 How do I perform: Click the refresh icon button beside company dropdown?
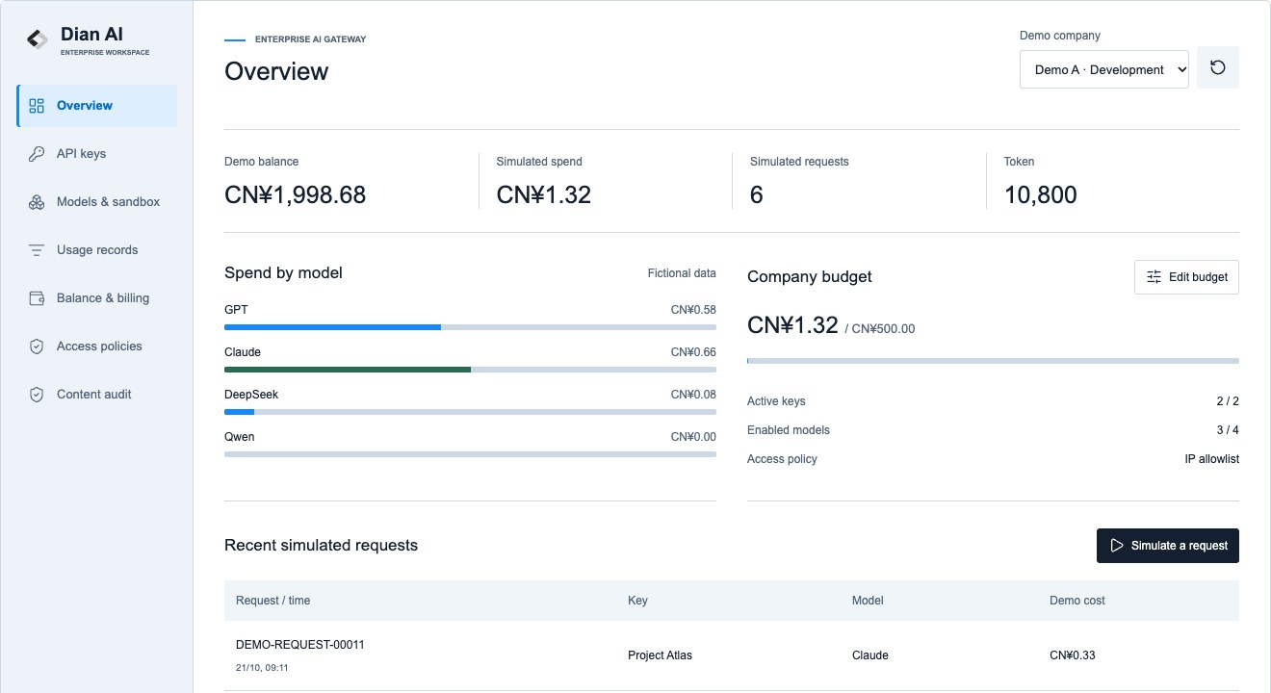click(x=1218, y=67)
